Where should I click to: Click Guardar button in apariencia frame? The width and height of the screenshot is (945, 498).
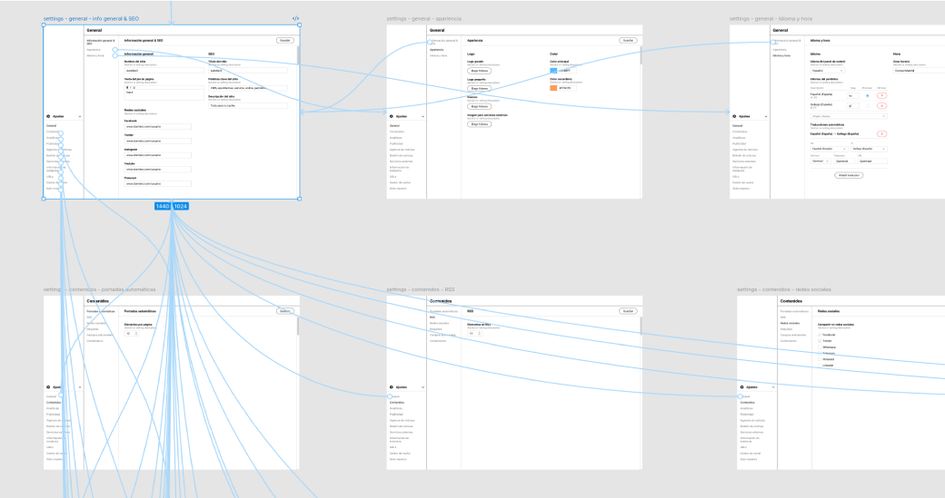(x=628, y=41)
